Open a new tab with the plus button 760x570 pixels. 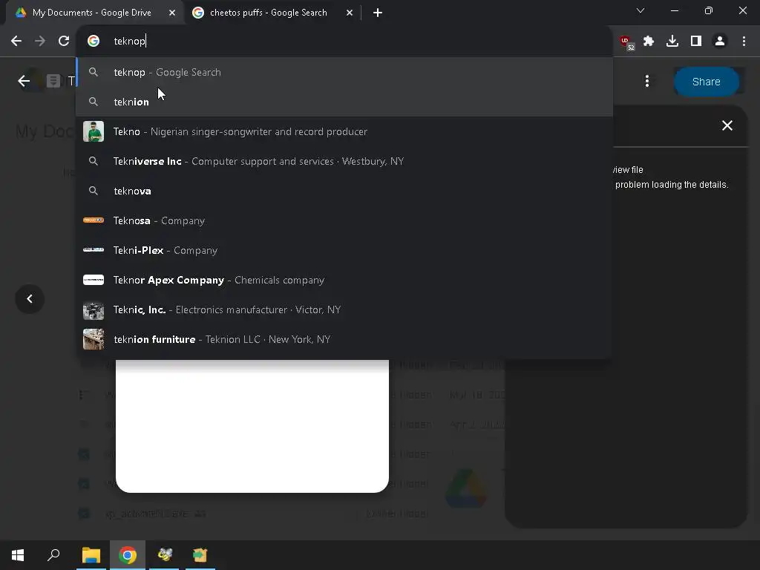click(x=378, y=13)
